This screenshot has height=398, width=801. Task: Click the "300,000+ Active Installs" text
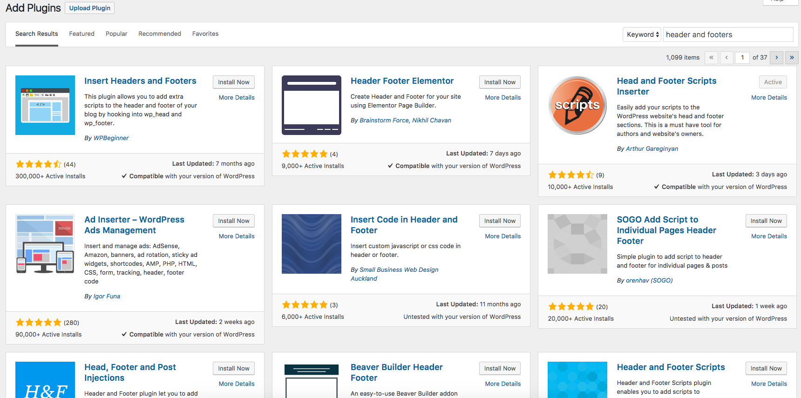point(50,176)
